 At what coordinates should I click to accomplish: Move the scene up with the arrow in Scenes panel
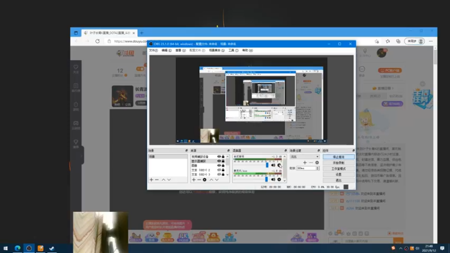pyautogui.click(x=163, y=180)
